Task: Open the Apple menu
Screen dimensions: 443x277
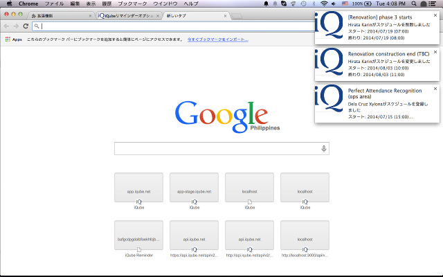Action: [x=9, y=3]
